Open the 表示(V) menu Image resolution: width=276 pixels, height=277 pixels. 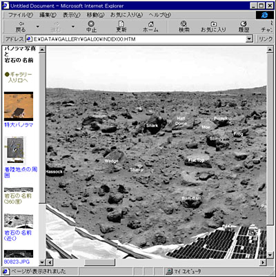[x=72, y=15]
